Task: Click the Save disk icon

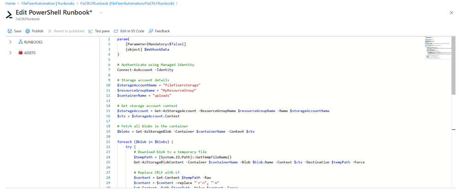Action: pyautogui.click(x=10, y=31)
